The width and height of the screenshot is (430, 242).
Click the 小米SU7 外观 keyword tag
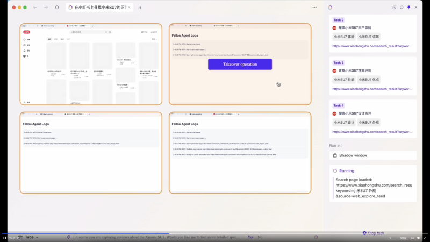[369, 123]
